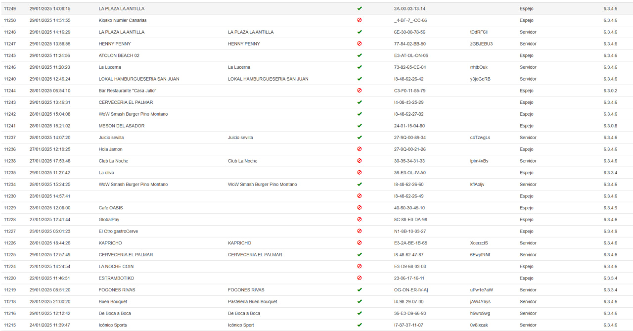Click the green checkmark in row 11248

coord(360,32)
